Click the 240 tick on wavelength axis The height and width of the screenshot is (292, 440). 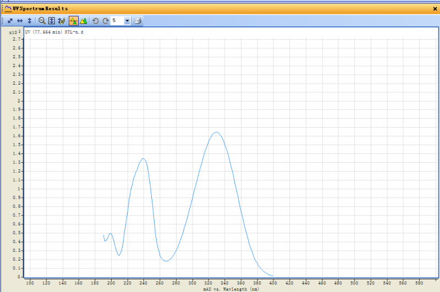[144, 283]
